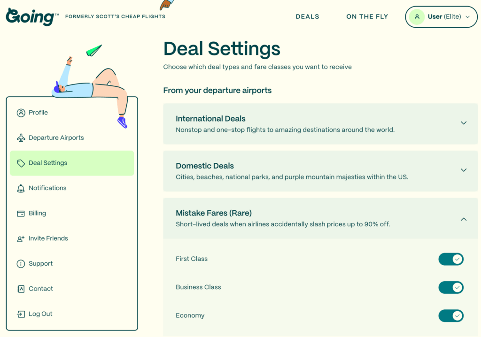The image size is (481, 337).
Task: Click the Support info icon
Action: [x=21, y=264]
